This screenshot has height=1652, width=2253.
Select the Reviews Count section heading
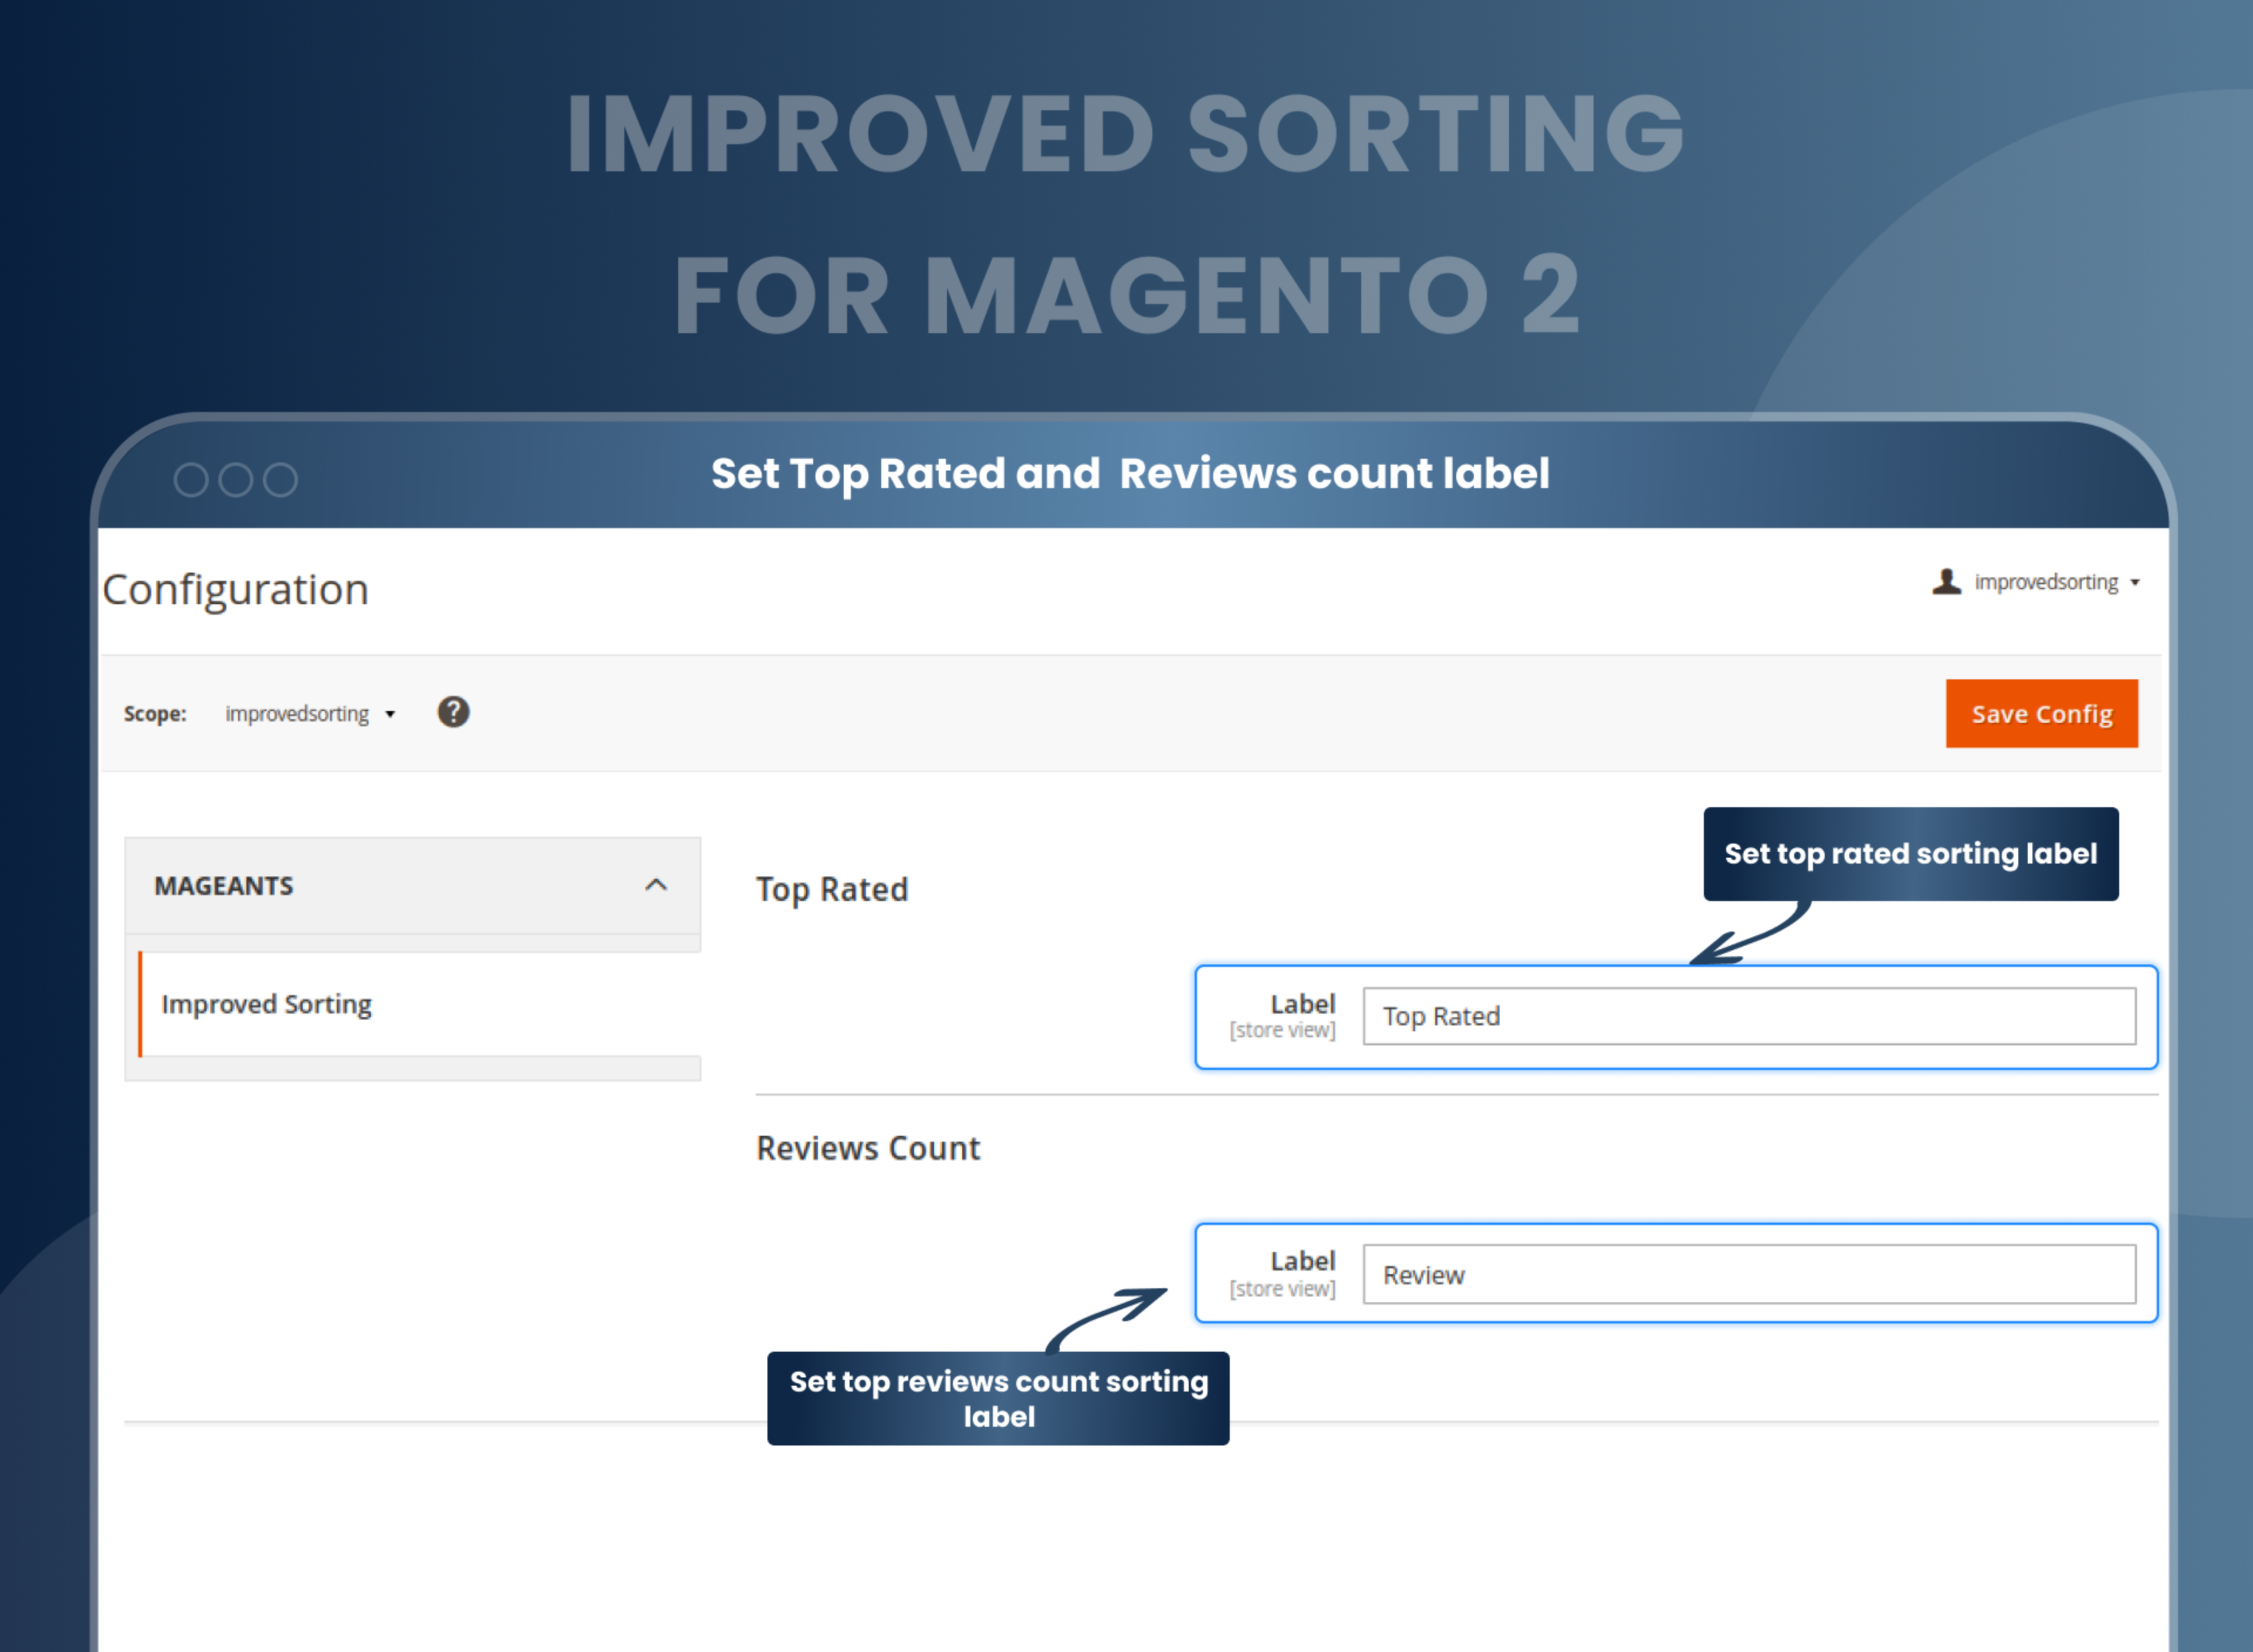868,1148
